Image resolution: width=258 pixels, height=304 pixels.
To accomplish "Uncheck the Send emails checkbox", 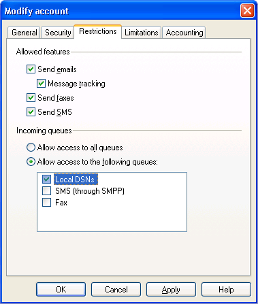I will coord(31,69).
